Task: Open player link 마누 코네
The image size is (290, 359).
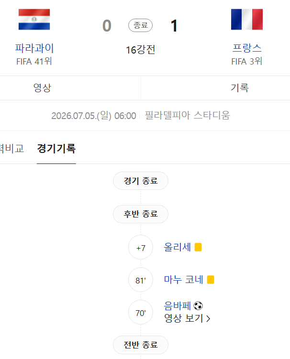Action: tap(183, 280)
